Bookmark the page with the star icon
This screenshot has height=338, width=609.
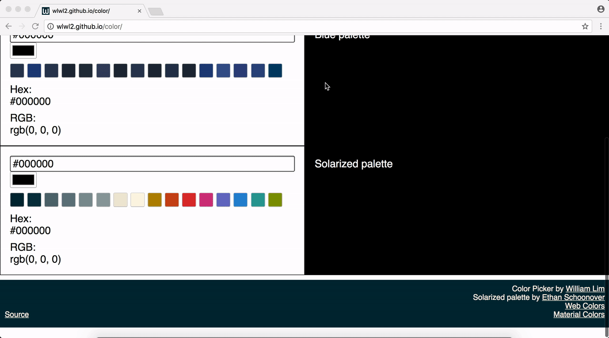pos(585,27)
